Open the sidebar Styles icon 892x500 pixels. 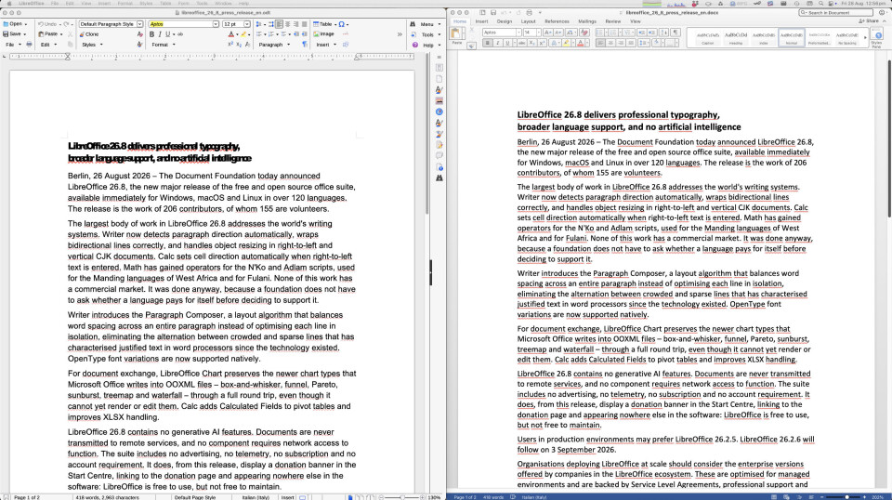click(x=439, y=89)
